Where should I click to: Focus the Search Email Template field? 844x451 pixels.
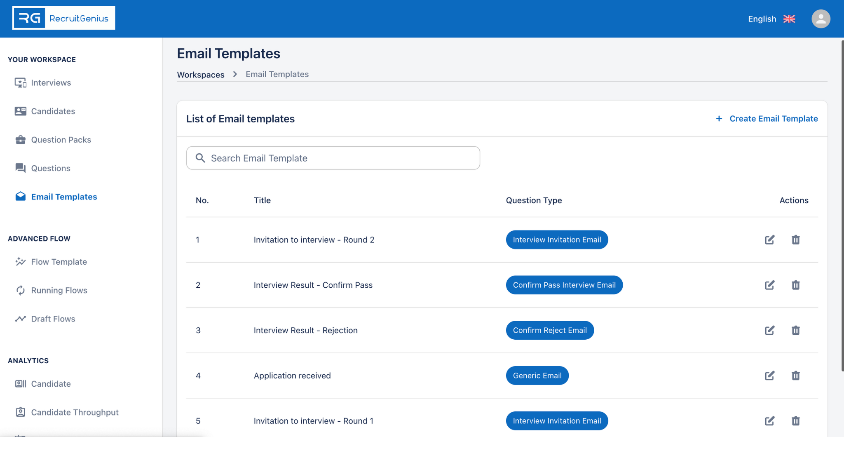[x=333, y=158]
